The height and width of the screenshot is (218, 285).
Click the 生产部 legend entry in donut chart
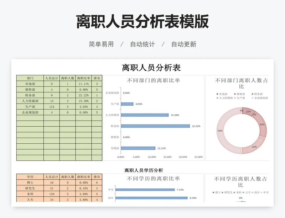point(239,98)
